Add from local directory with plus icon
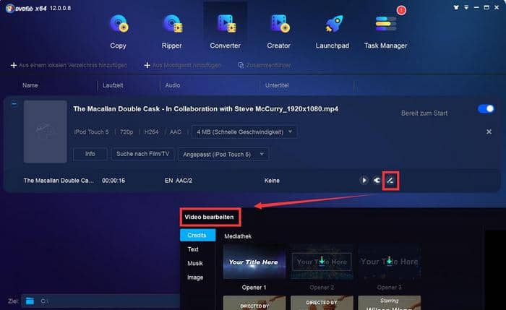 69,65
